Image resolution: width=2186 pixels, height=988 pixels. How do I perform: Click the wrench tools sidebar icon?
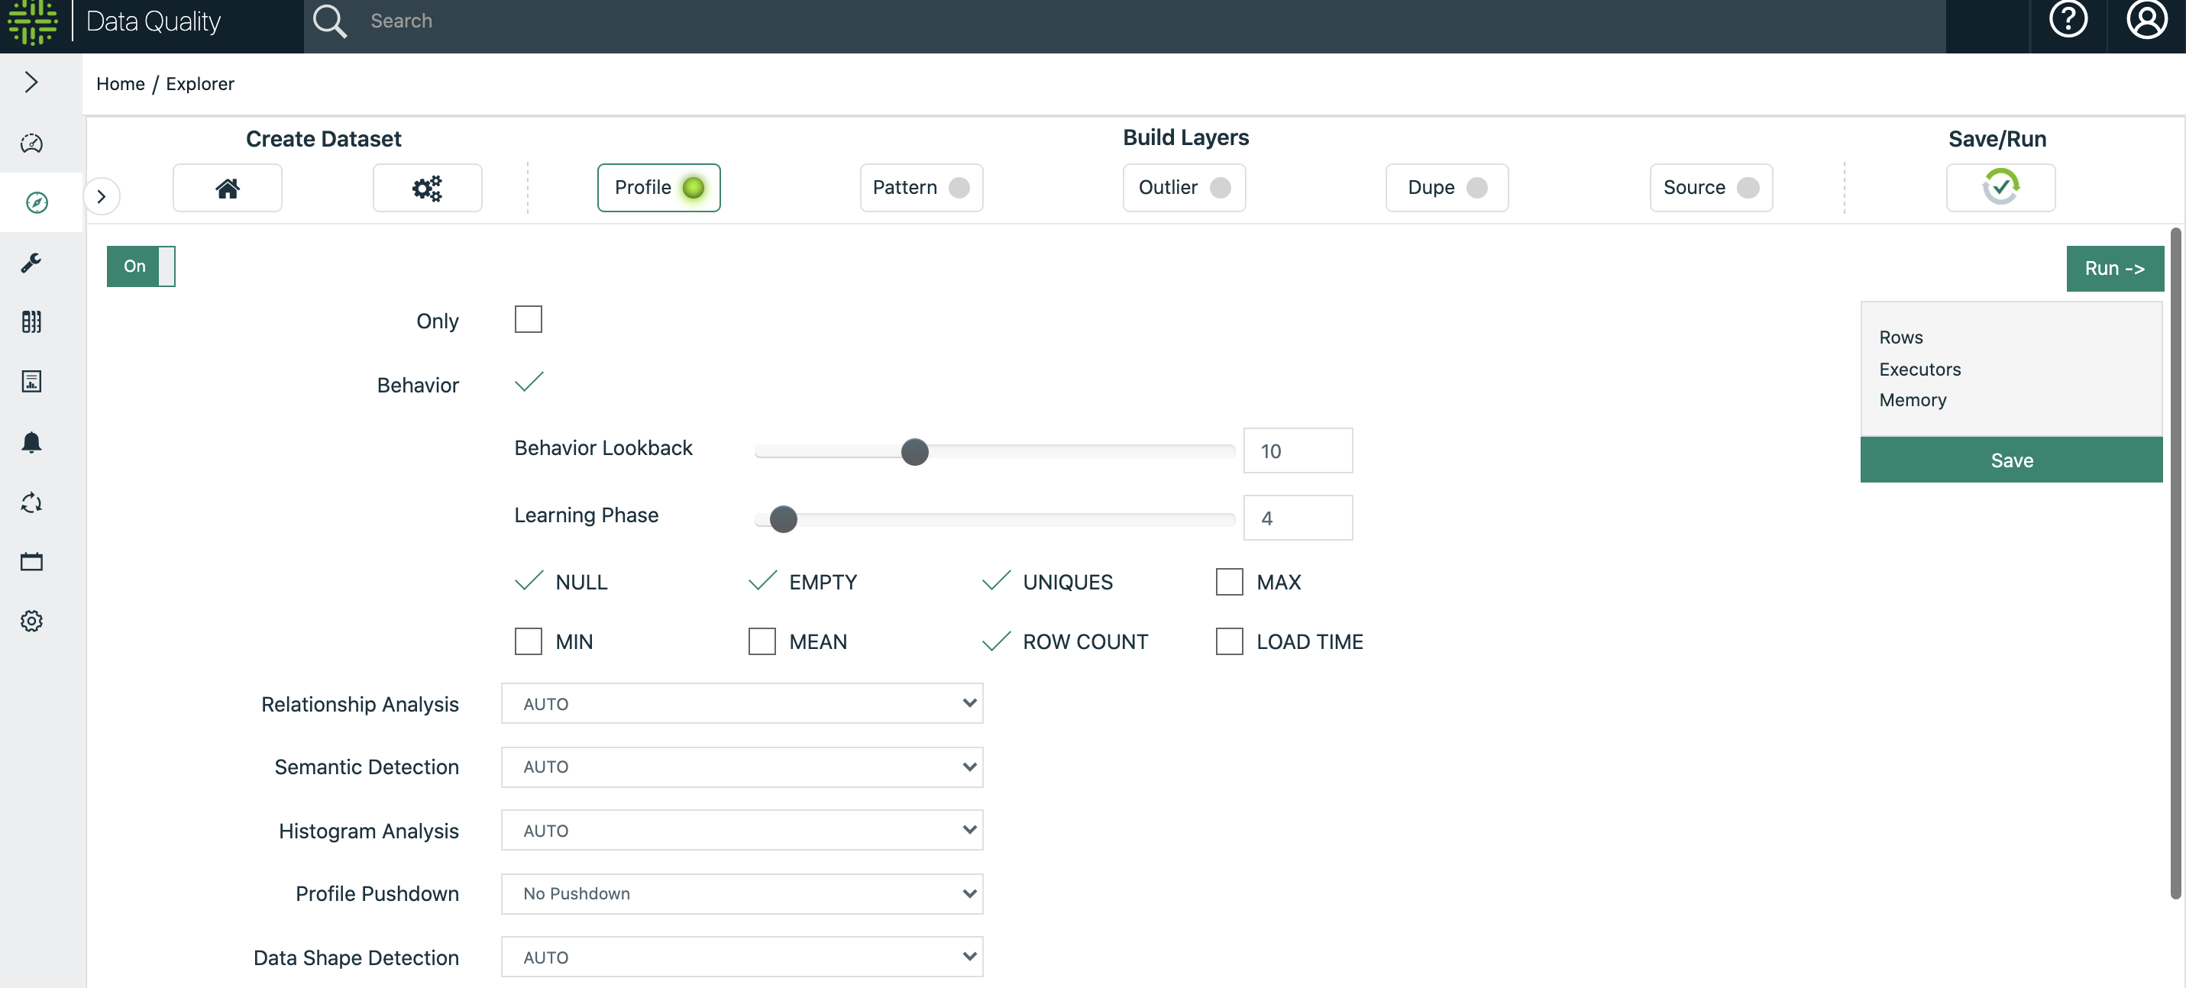[x=31, y=263]
